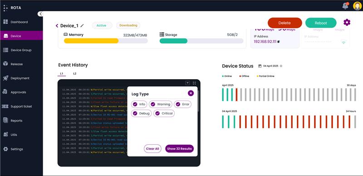
Task: Edit device name with the pencil icon
Action: tap(82, 26)
